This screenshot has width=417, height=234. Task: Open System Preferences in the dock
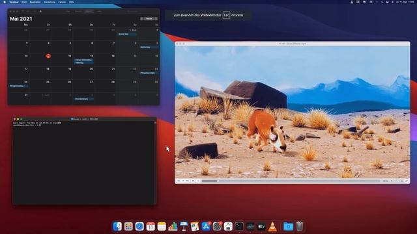pos(217,226)
